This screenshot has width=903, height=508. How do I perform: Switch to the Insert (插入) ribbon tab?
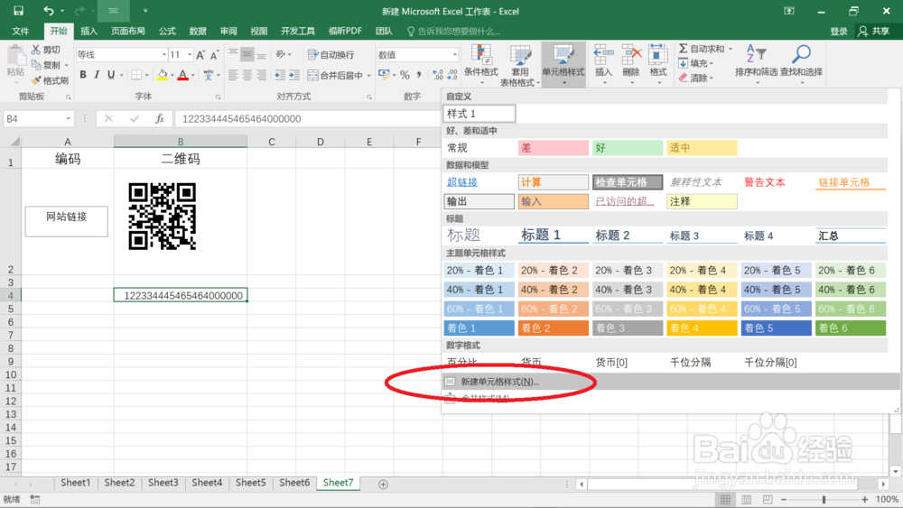point(88,31)
